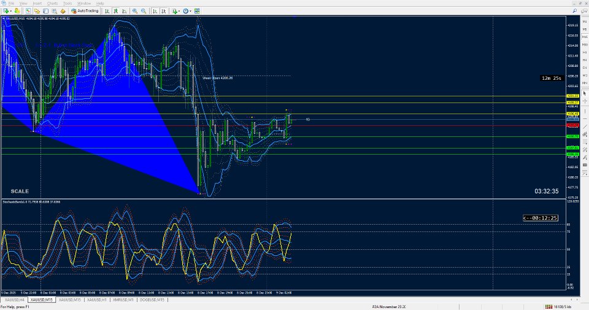Switch to M1 timeframe
This screenshot has height=310, width=589.
point(585,21)
